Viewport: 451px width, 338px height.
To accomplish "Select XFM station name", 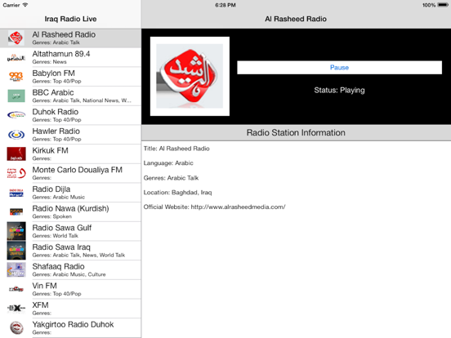I will point(40,305).
